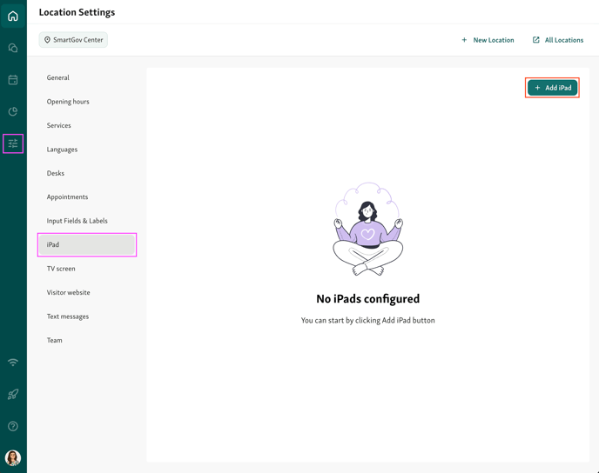Click the external link icon beside All Locations

coord(536,40)
